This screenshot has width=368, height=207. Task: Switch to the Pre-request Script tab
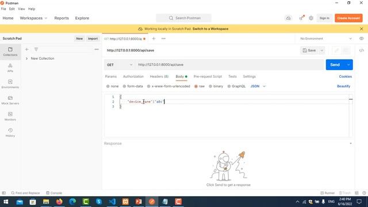208,76
